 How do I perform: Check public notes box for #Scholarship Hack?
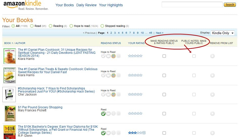click(x=194, y=95)
